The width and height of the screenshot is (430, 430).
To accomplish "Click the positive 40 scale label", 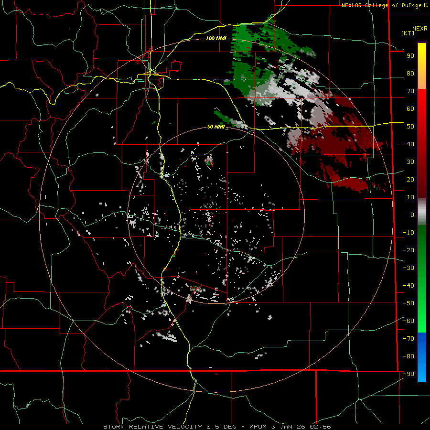I will pos(410,144).
